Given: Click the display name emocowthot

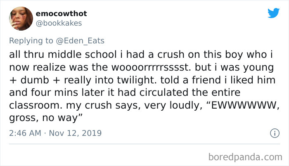Looking at the screenshot, I should pyautogui.click(x=61, y=14).
